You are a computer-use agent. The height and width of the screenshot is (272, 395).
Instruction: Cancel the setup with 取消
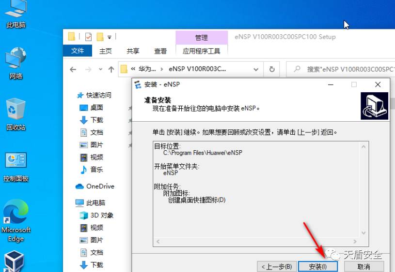point(364,267)
